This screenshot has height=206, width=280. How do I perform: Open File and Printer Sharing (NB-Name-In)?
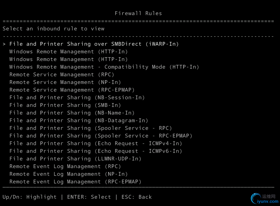[72, 113]
